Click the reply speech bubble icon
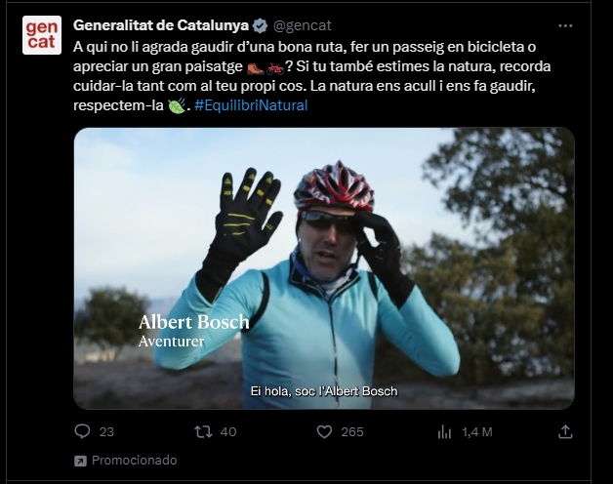The image size is (613, 484). [82, 431]
